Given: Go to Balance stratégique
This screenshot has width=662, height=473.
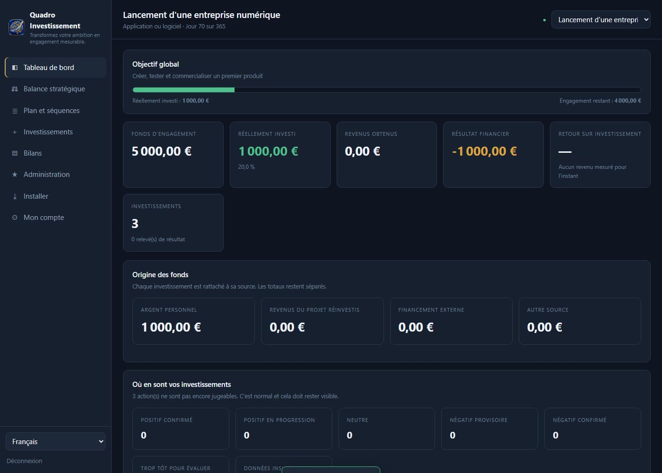Looking at the screenshot, I should point(56,89).
